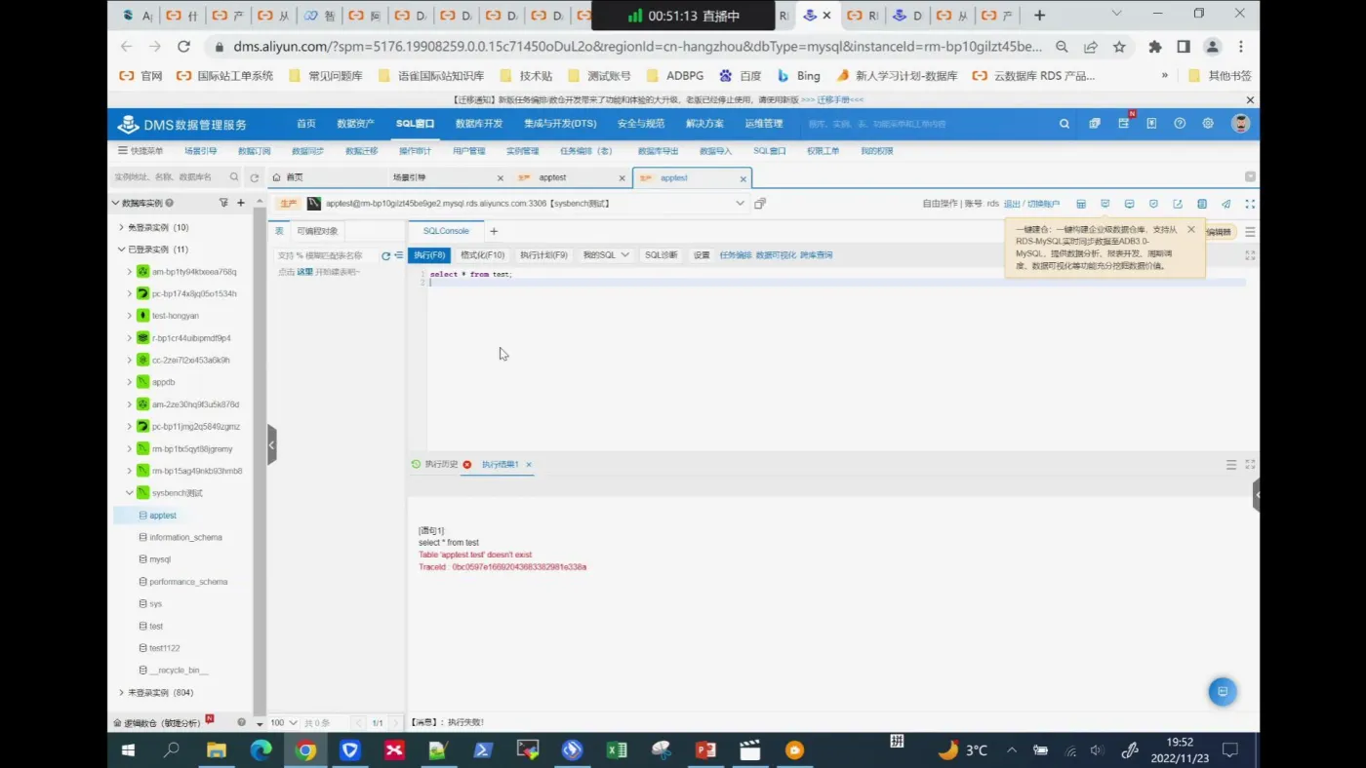
Task: Open 数据库开发 in the top menu
Action: [479, 124]
